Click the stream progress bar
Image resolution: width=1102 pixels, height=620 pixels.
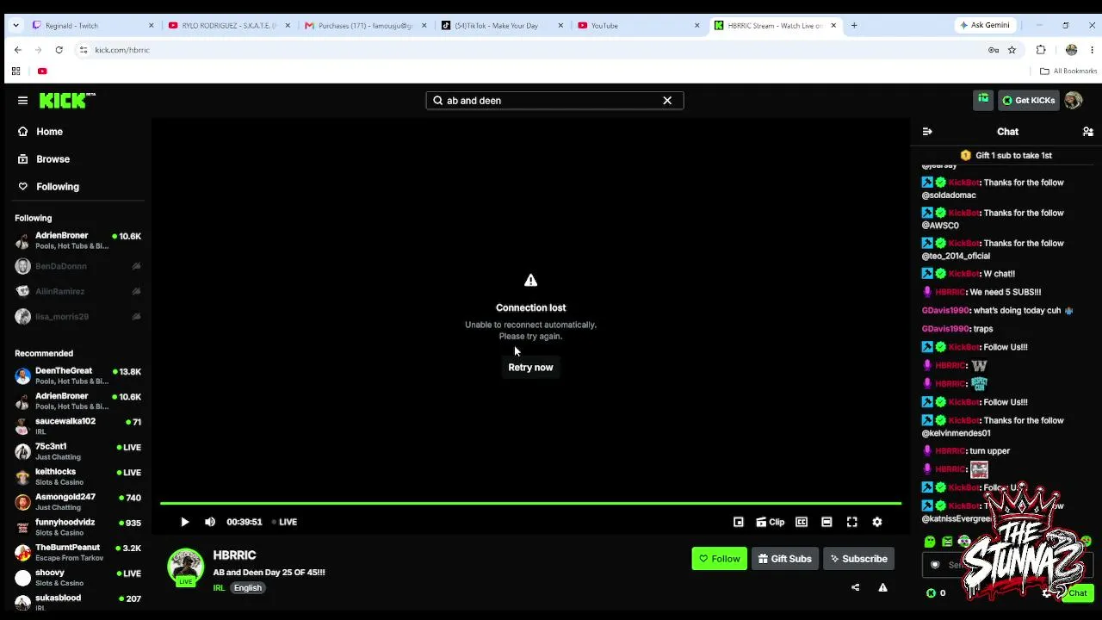(530, 503)
